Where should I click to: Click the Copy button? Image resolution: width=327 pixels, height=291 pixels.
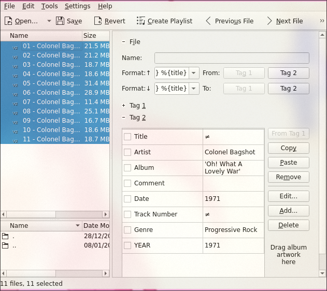click(288, 148)
